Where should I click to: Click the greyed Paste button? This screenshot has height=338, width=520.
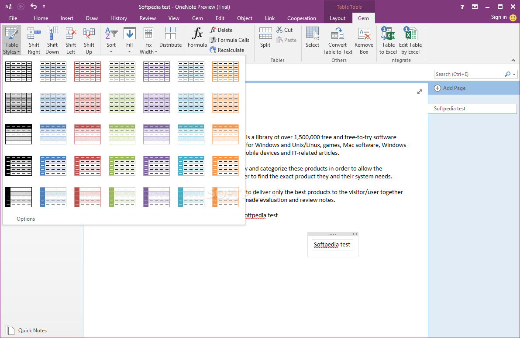[286, 40]
